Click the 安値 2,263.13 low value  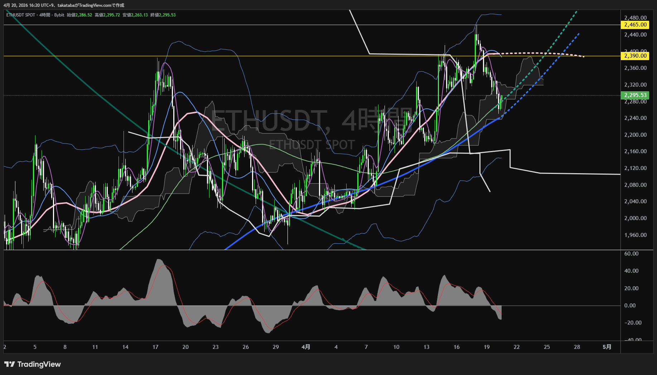139,15
